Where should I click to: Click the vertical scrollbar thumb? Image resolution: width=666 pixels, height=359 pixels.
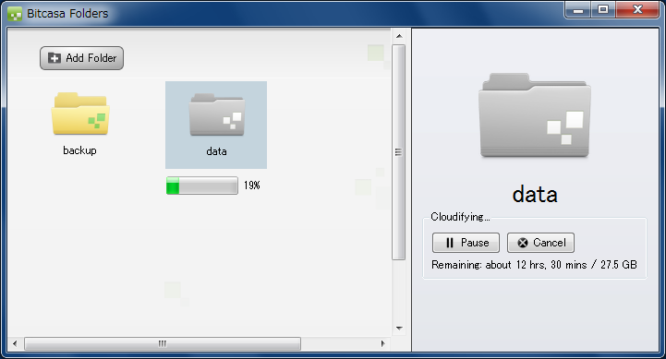pos(398,152)
